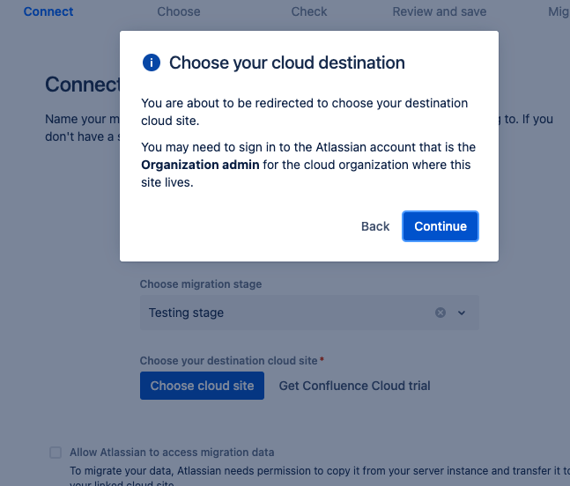Click the Choose your destination cloud site label
The width and height of the screenshot is (570, 486).
click(229, 360)
